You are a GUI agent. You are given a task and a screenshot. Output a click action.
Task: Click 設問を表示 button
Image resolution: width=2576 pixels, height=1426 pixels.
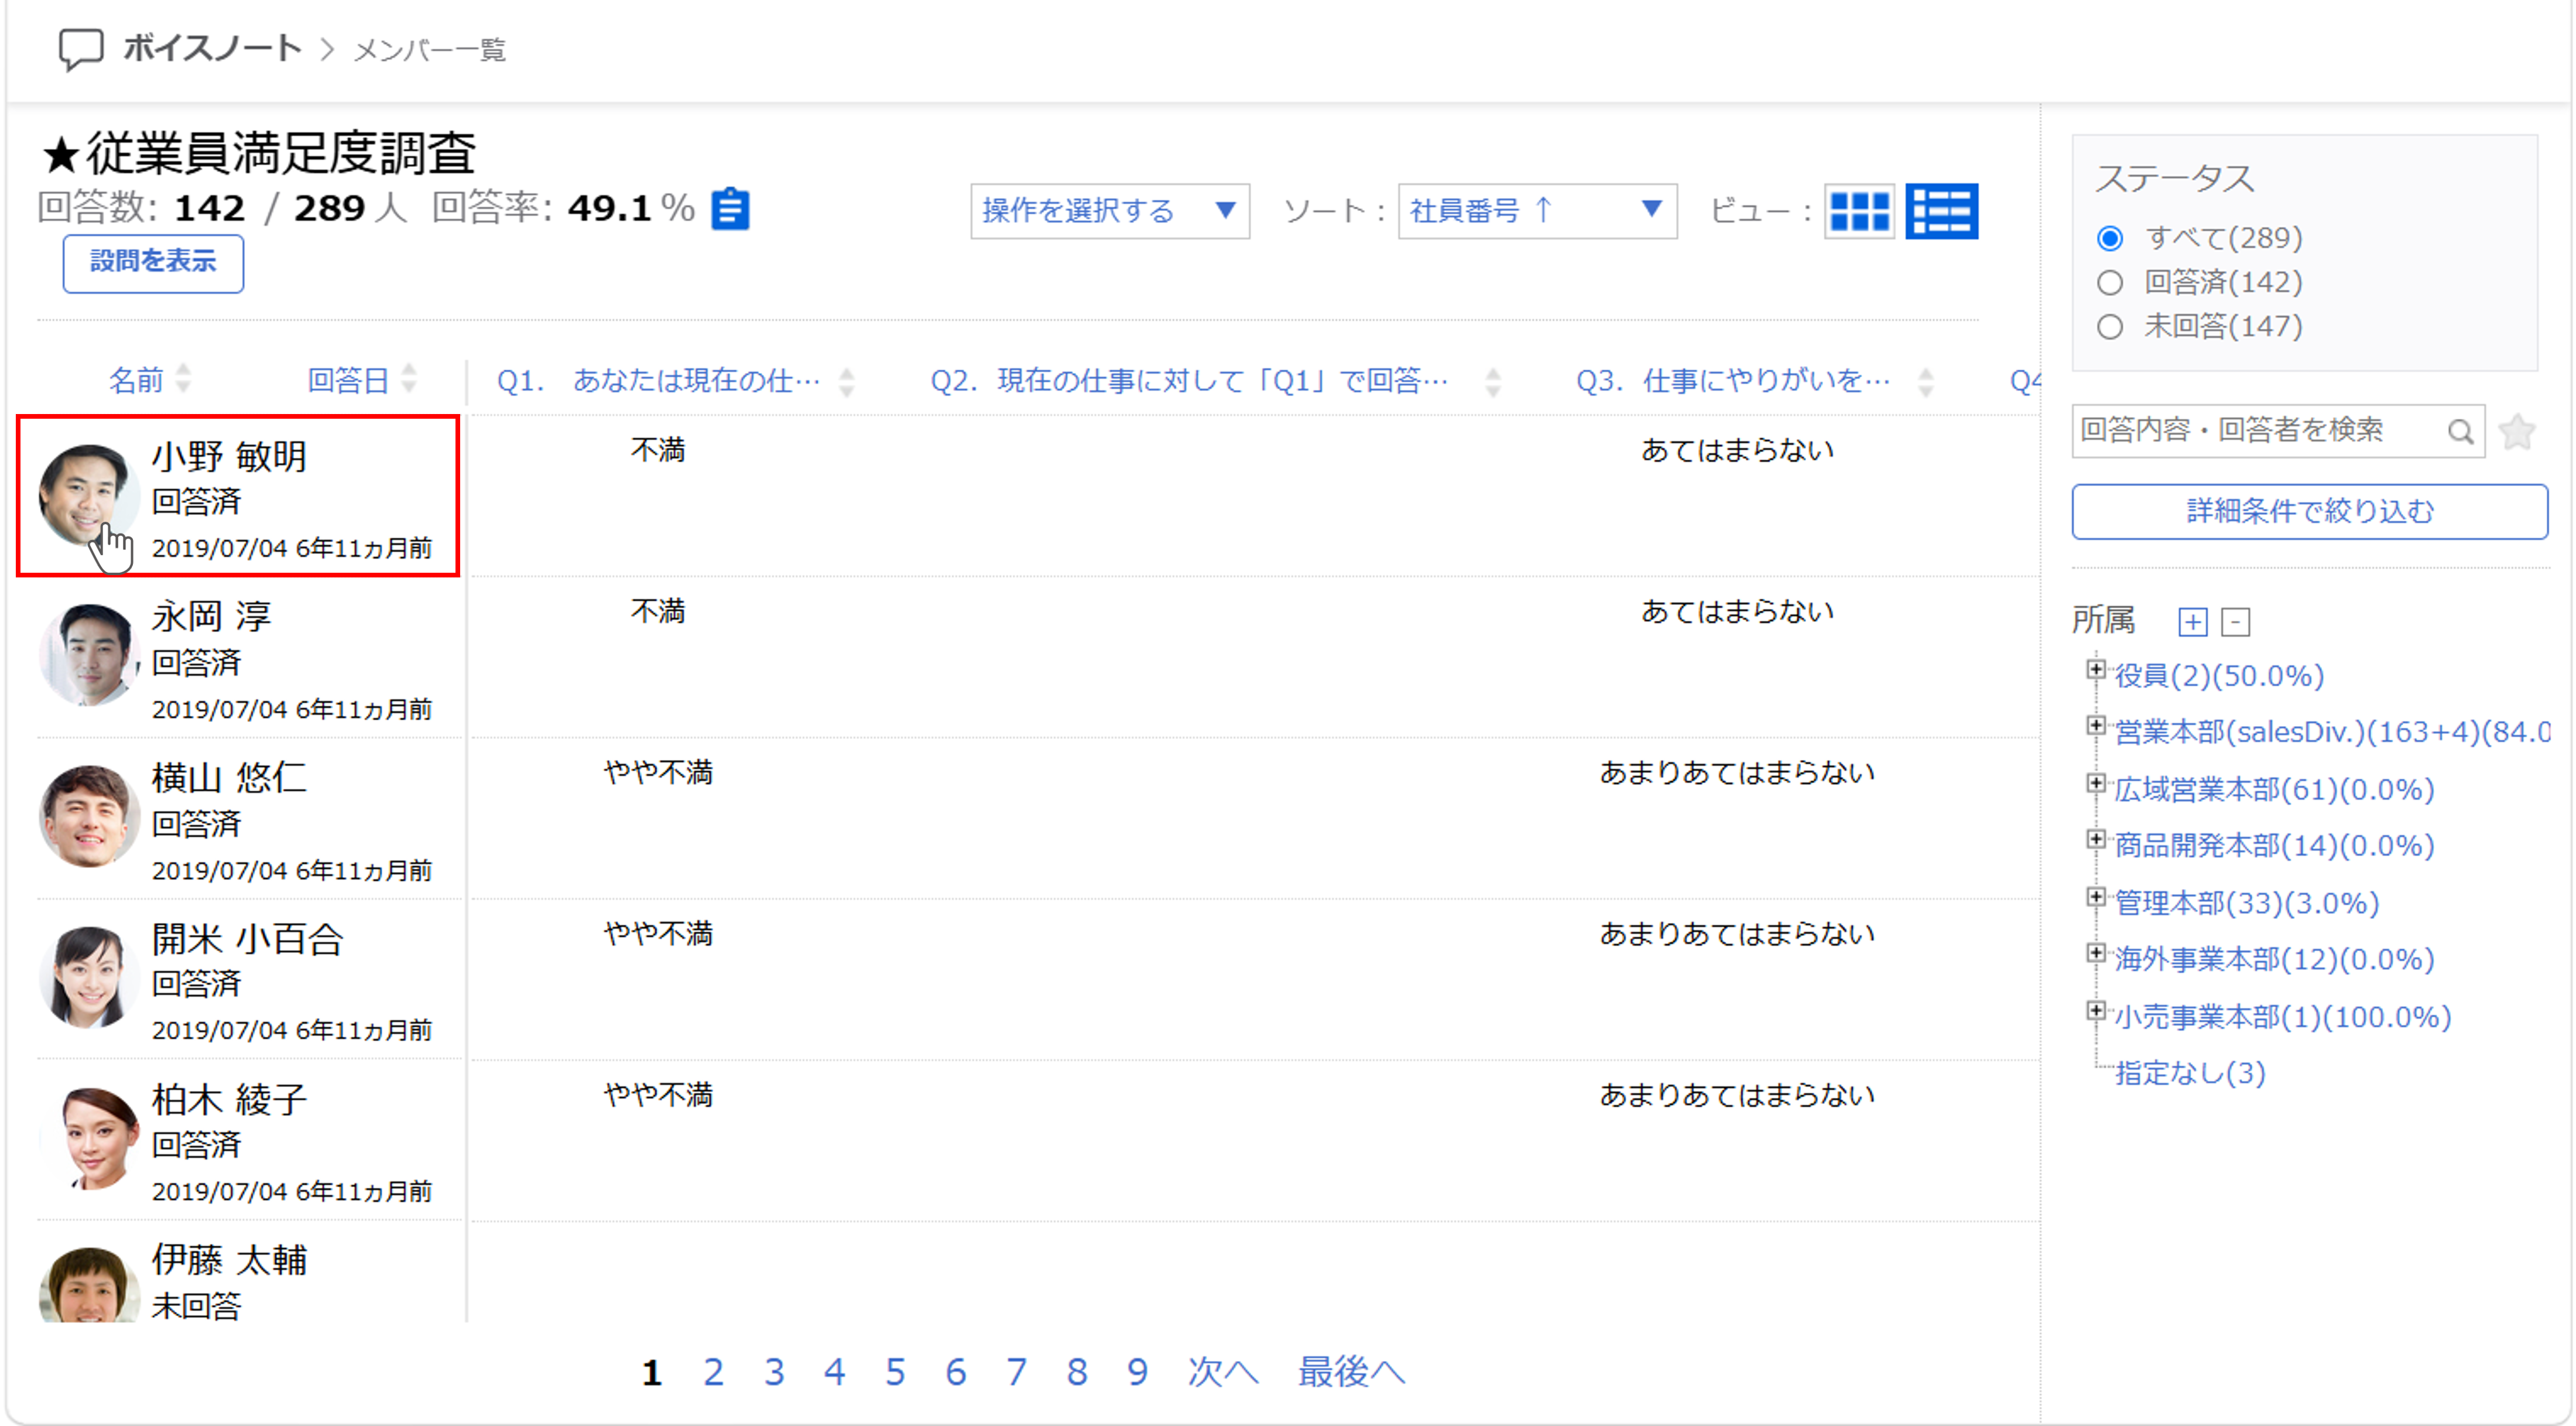point(153,263)
